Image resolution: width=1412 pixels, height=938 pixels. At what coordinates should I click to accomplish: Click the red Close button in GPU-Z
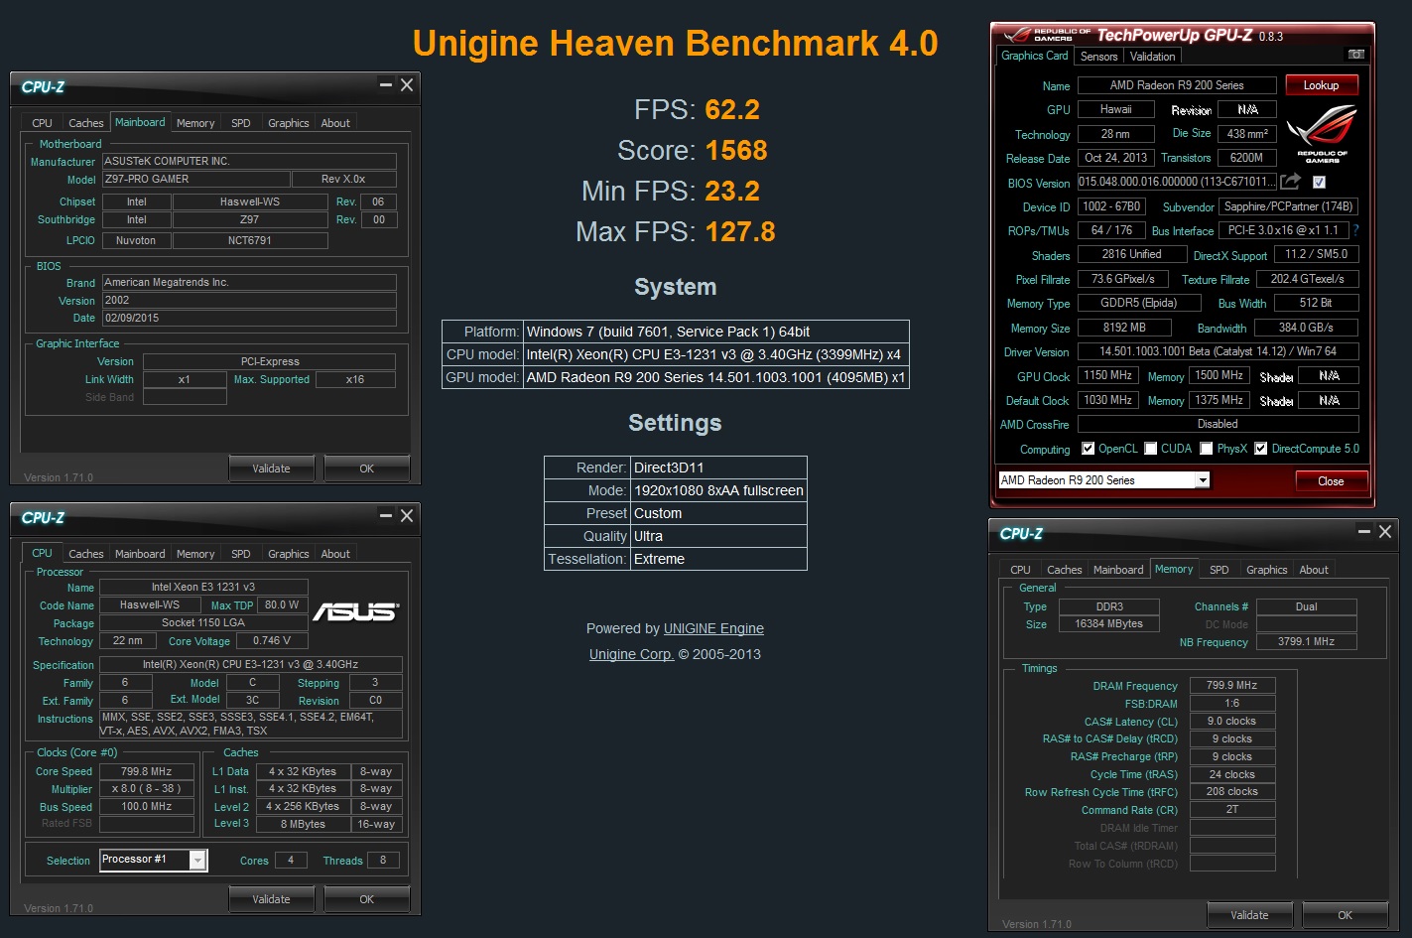click(x=1332, y=481)
